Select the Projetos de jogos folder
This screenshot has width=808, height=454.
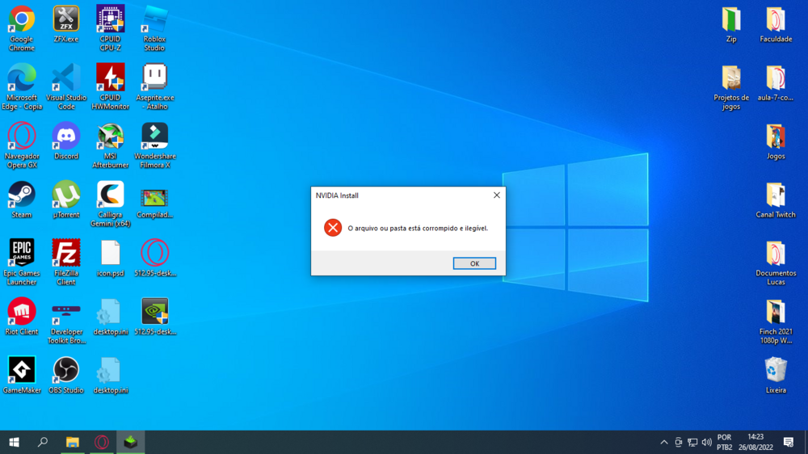(x=731, y=86)
